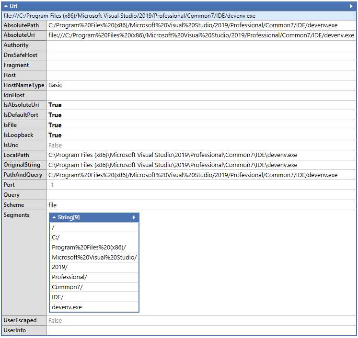
Task: Click the AbsoluteUri property label
Action: 19,35
